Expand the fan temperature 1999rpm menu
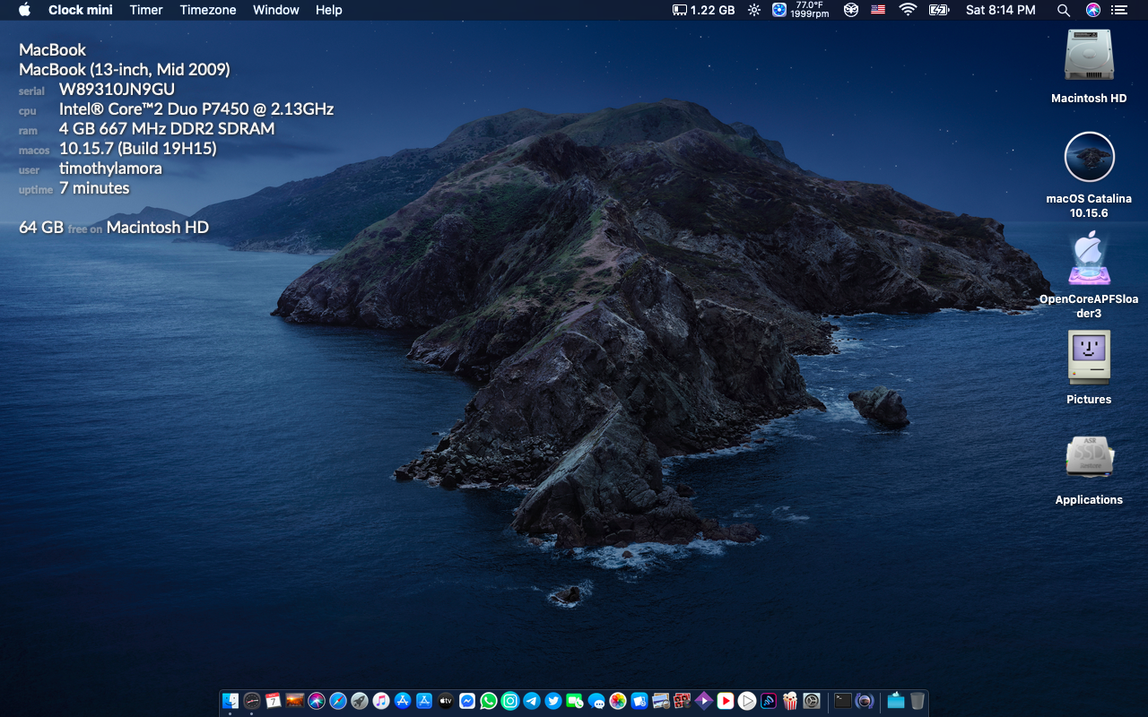The width and height of the screenshot is (1148, 717). (x=800, y=10)
